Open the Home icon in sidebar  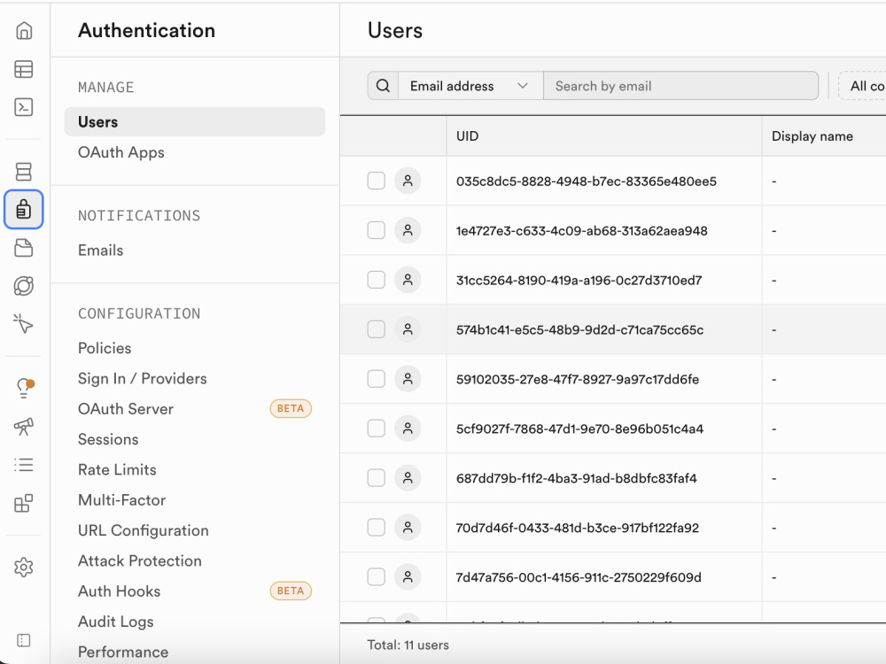click(23, 30)
